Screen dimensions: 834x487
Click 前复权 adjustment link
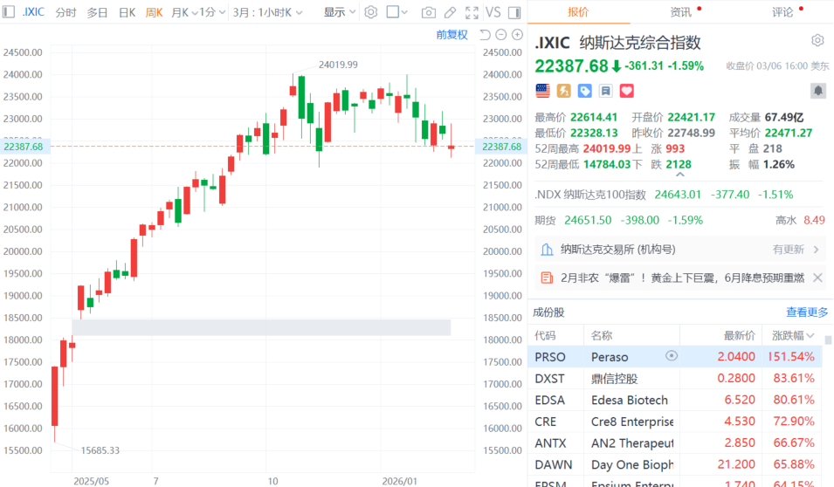(x=451, y=35)
